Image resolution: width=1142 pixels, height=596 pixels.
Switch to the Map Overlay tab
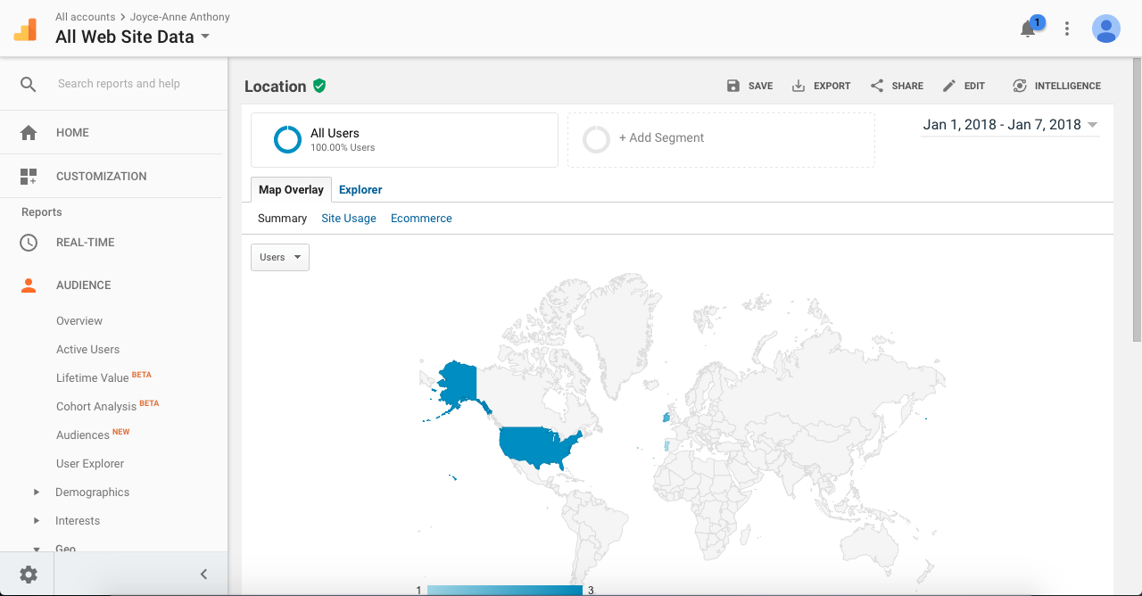(291, 189)
